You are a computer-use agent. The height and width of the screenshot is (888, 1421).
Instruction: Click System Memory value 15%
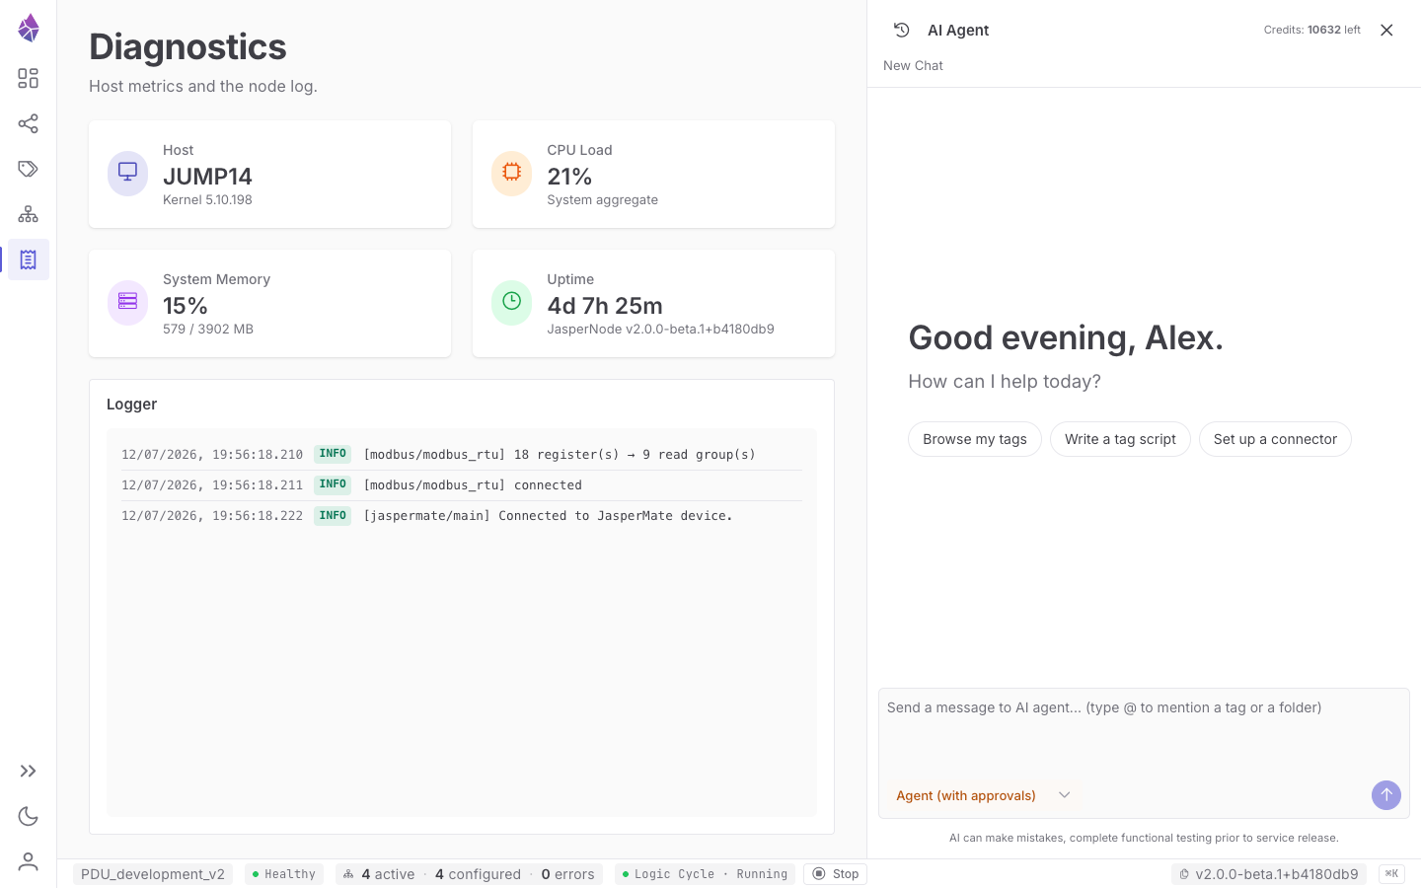pos(186,306)
